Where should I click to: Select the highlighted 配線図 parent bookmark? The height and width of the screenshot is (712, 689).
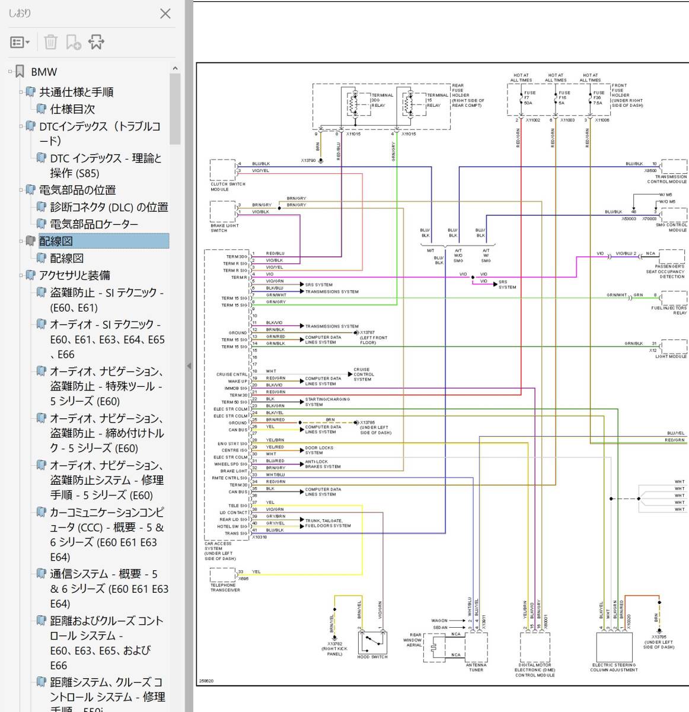tap(104, 241)
